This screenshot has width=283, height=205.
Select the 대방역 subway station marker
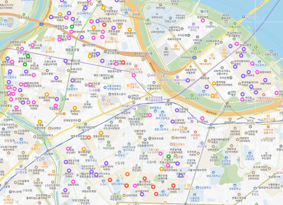click(211, 124)
